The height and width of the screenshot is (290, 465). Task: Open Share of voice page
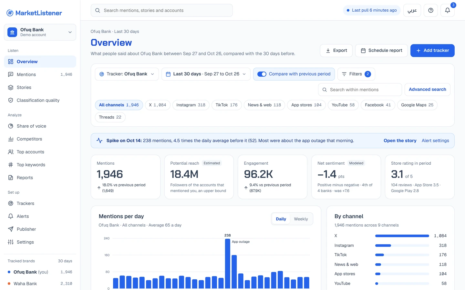click(x=40, y=126)
